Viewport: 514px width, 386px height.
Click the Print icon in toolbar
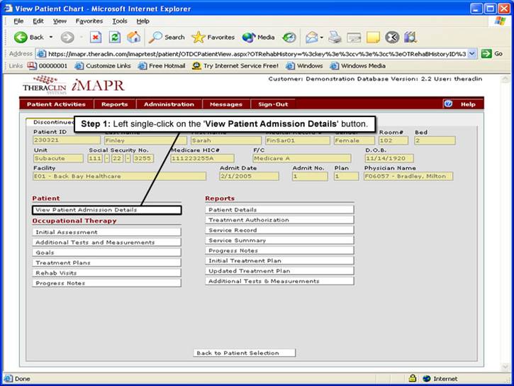335,37
